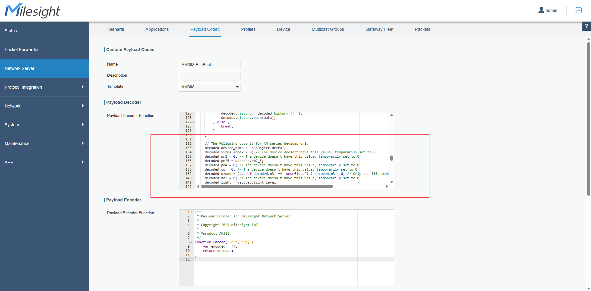Switch to the Applications tab

(157, 29)
